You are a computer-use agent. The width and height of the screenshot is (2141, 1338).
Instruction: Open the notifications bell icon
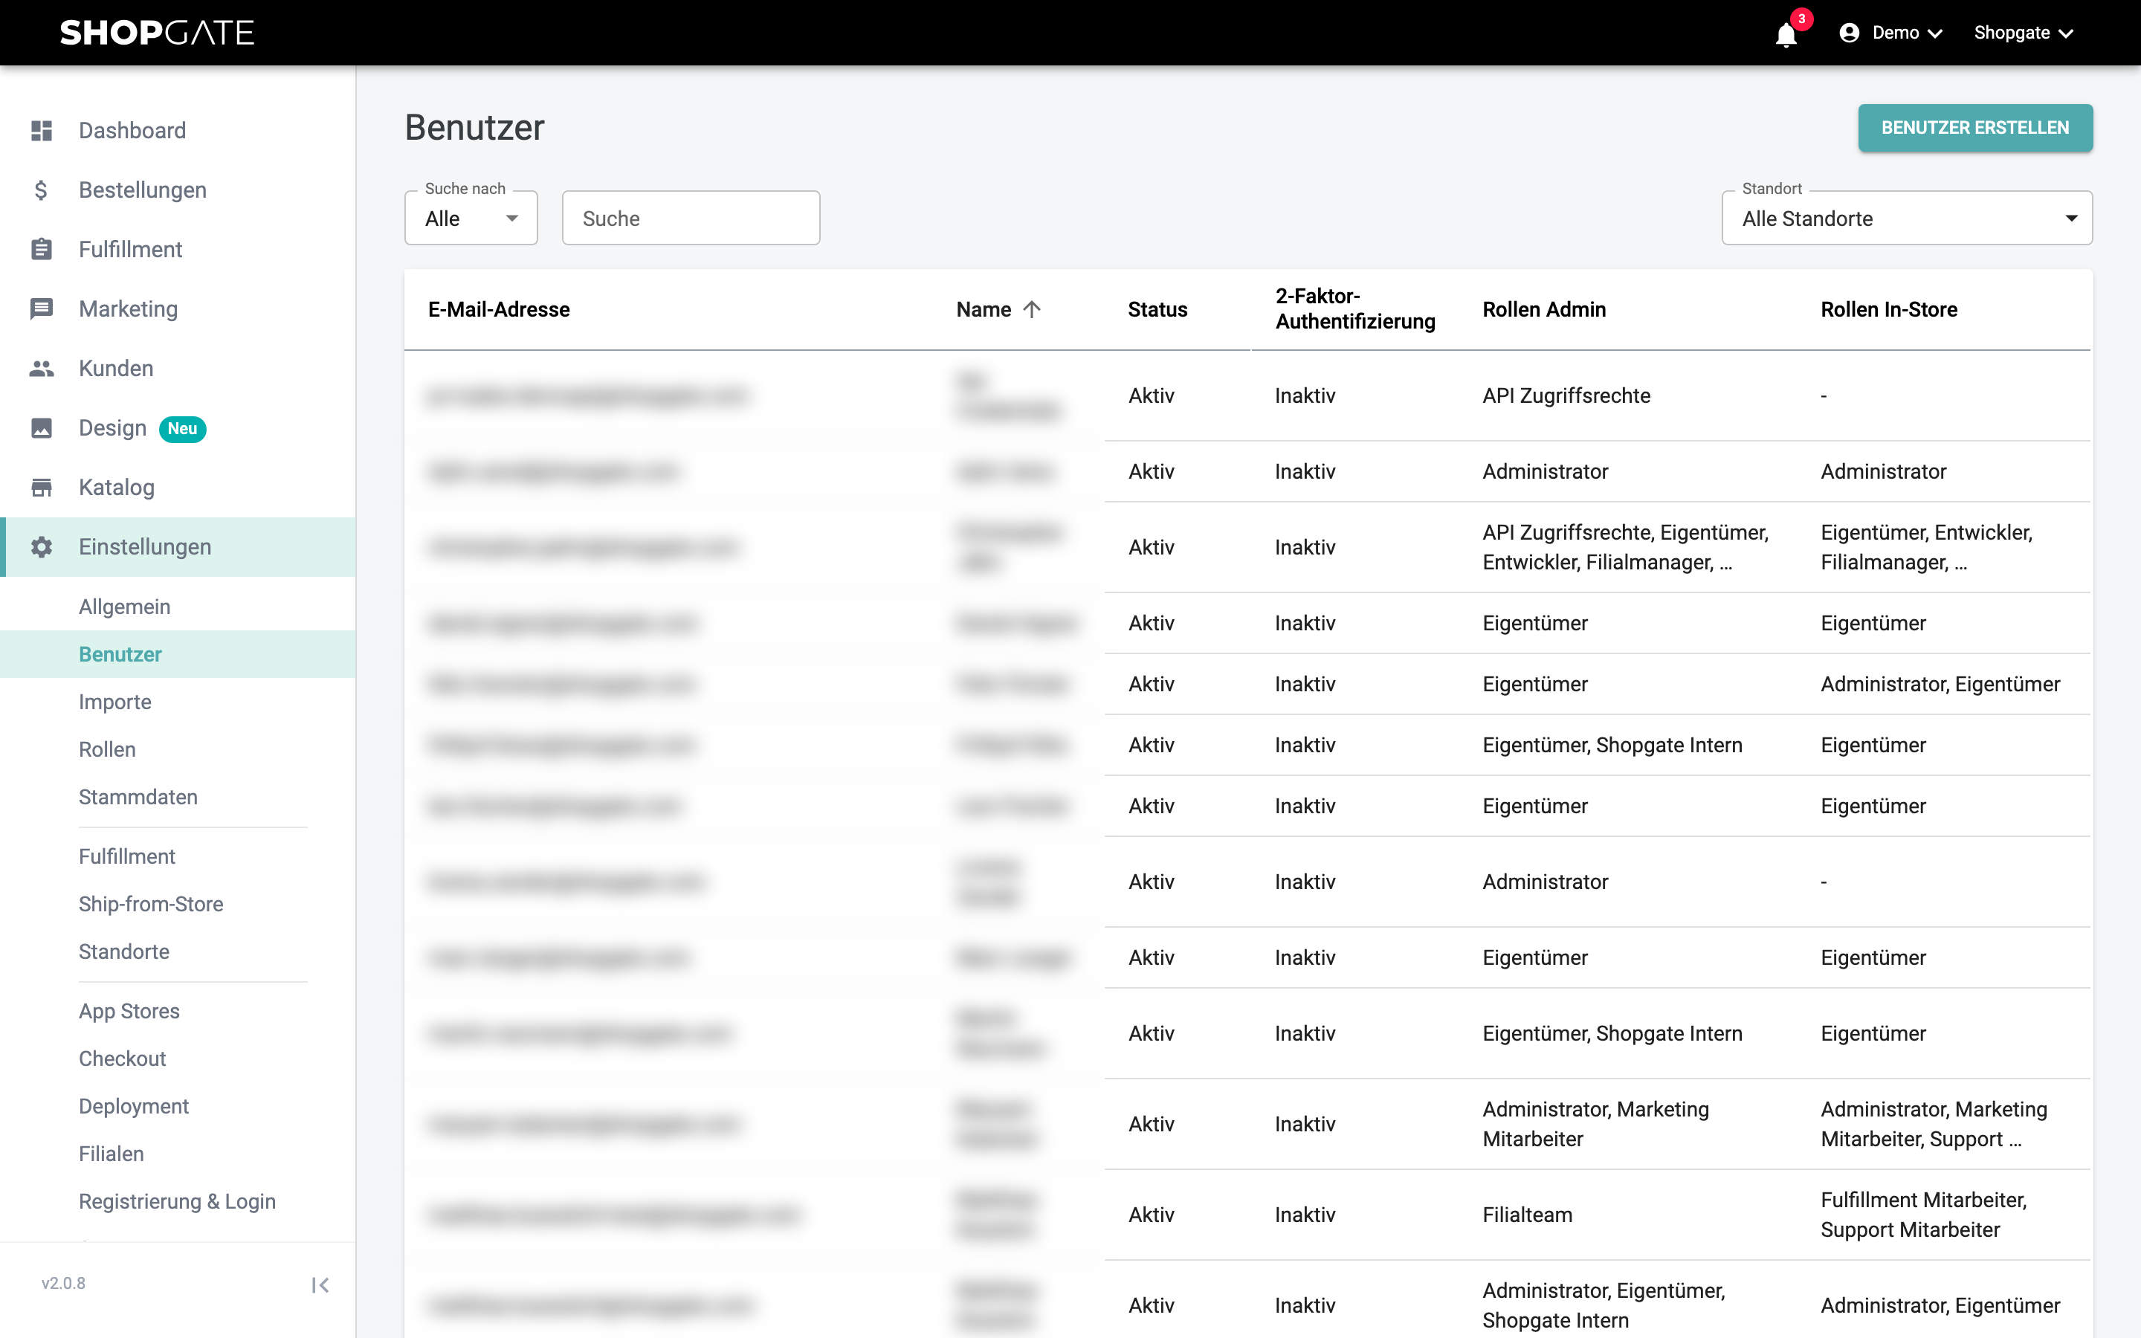[x=1786, y=33]
